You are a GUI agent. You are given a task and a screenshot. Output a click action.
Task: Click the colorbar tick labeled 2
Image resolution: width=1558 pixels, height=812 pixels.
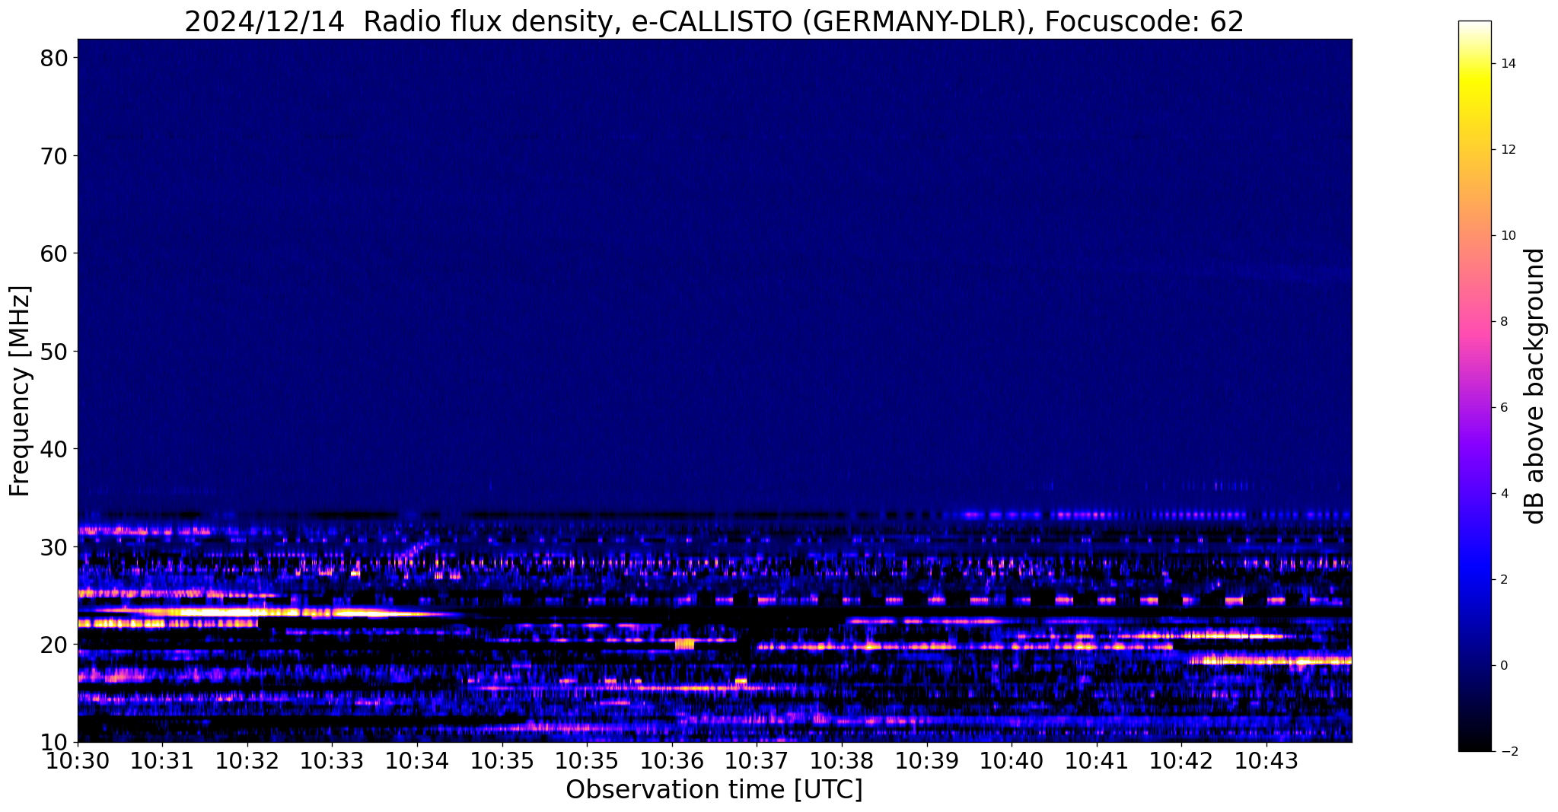tap(1504, 580)
